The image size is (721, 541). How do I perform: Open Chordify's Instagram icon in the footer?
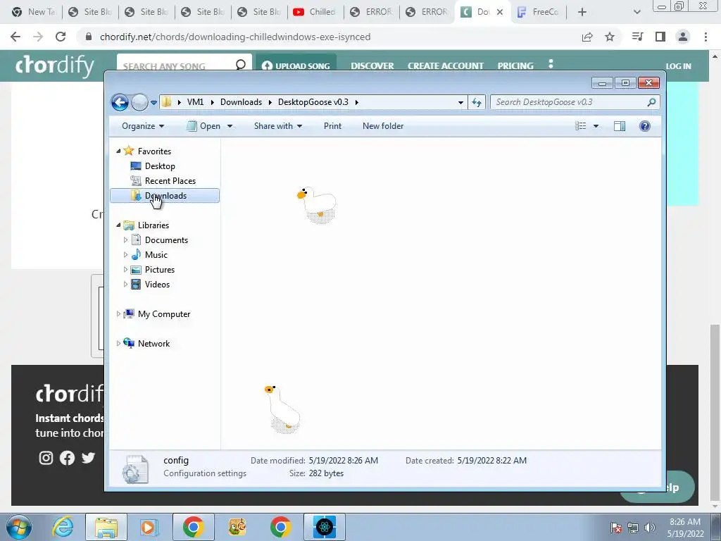[46, 458]
